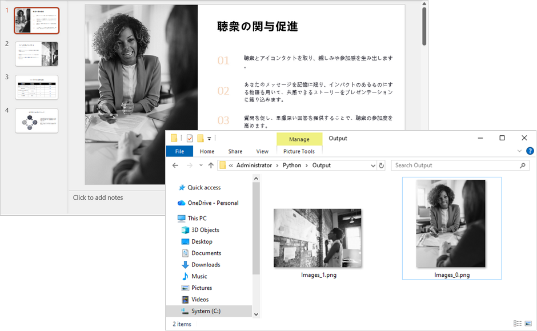Select the Images_0.png file thumbnail

tap(451, 224)
